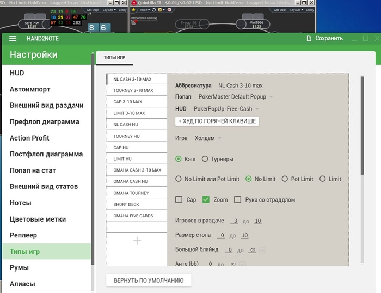This screenshot has width=381, height=293.
Task: Click the plus icon to add game type
Action: coord(137,241)
